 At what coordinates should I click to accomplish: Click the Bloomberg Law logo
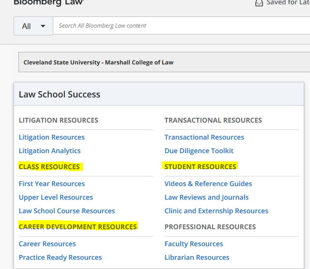point(49,3)
